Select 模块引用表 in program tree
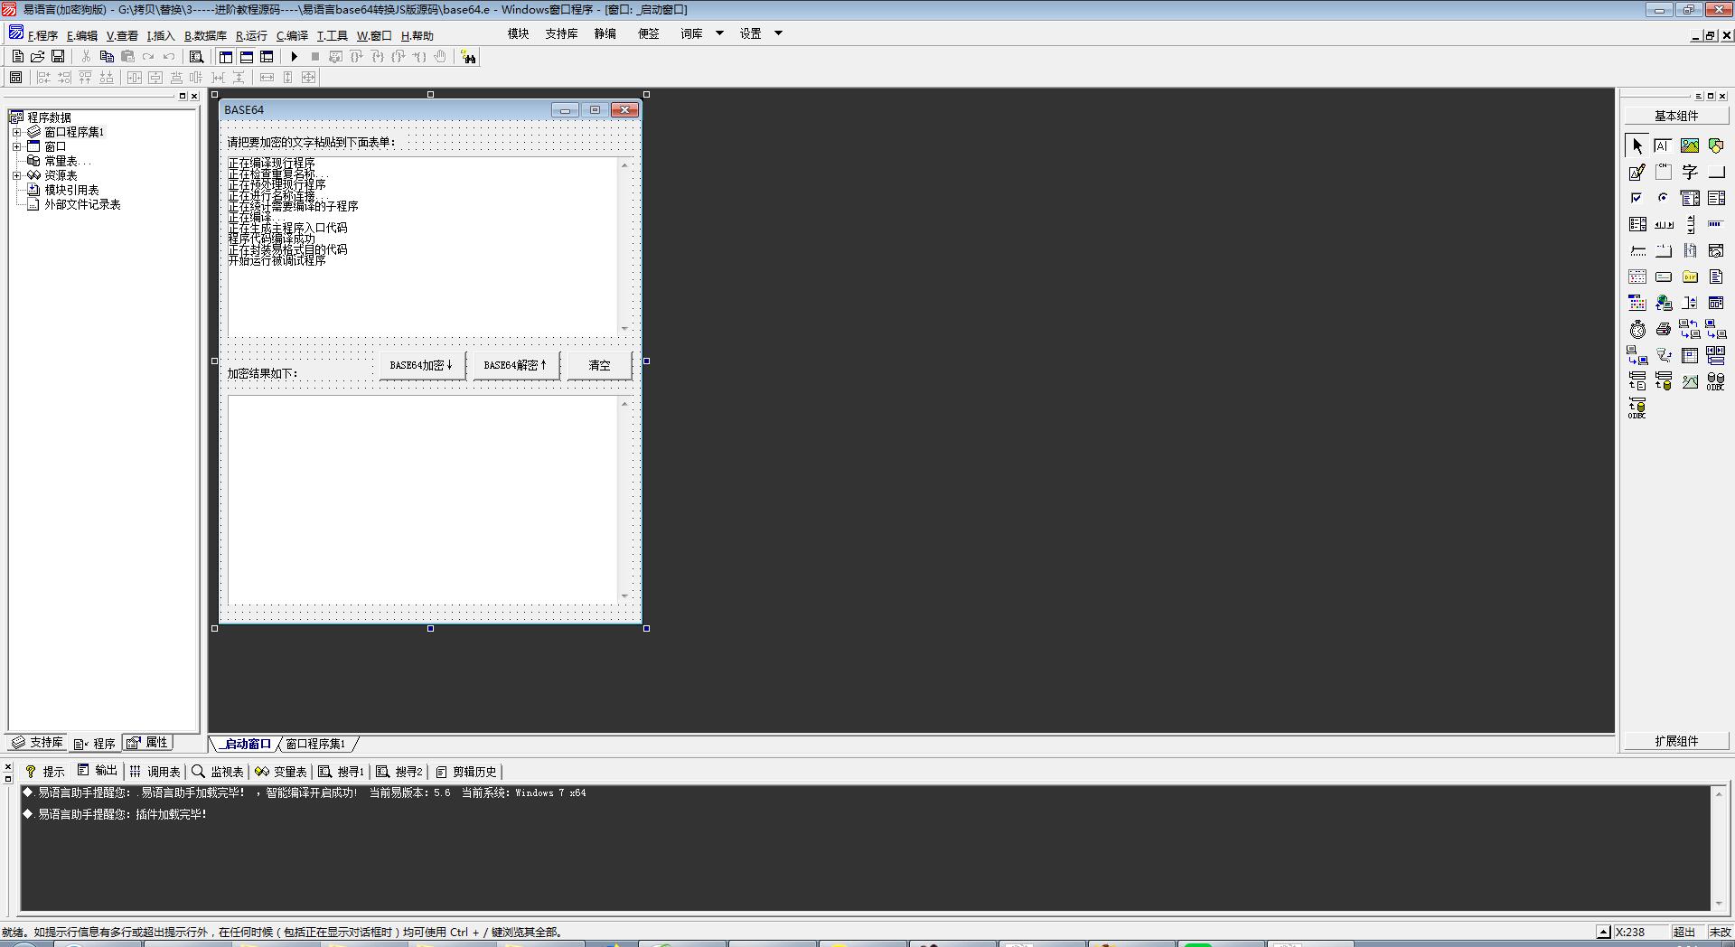This screenshot has width=1735, height=947. coord(71,190)
